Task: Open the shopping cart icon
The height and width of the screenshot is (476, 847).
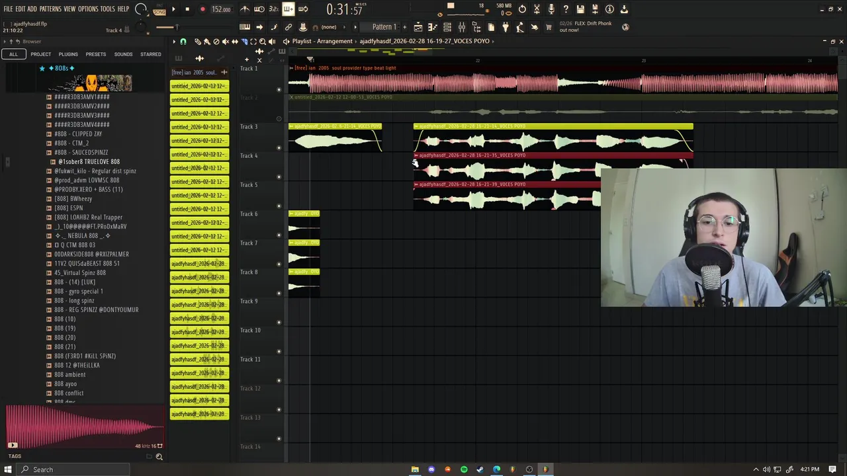Action: coord(549,27)
